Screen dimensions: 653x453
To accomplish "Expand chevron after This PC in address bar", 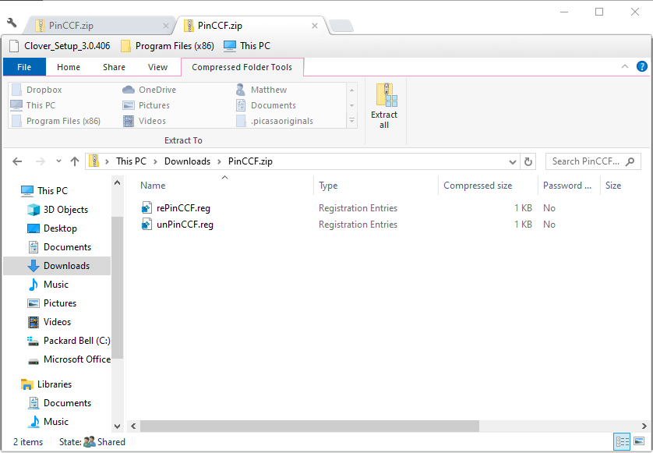I will pyautogui.click(x=155, y=161).
